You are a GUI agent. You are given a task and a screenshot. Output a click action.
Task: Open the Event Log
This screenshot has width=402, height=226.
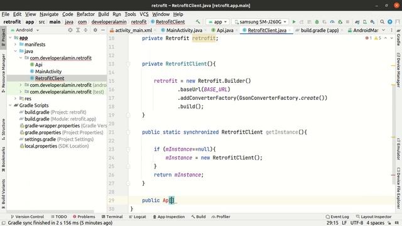pyautogui.click(x=337, y=217)
